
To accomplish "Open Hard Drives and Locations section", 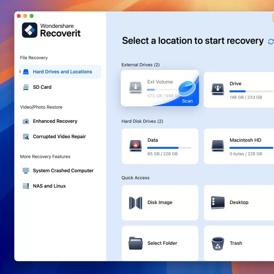I will (x=60, y=72).
